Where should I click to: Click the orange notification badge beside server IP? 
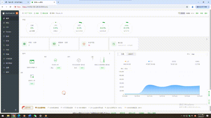tap(17, 13)
